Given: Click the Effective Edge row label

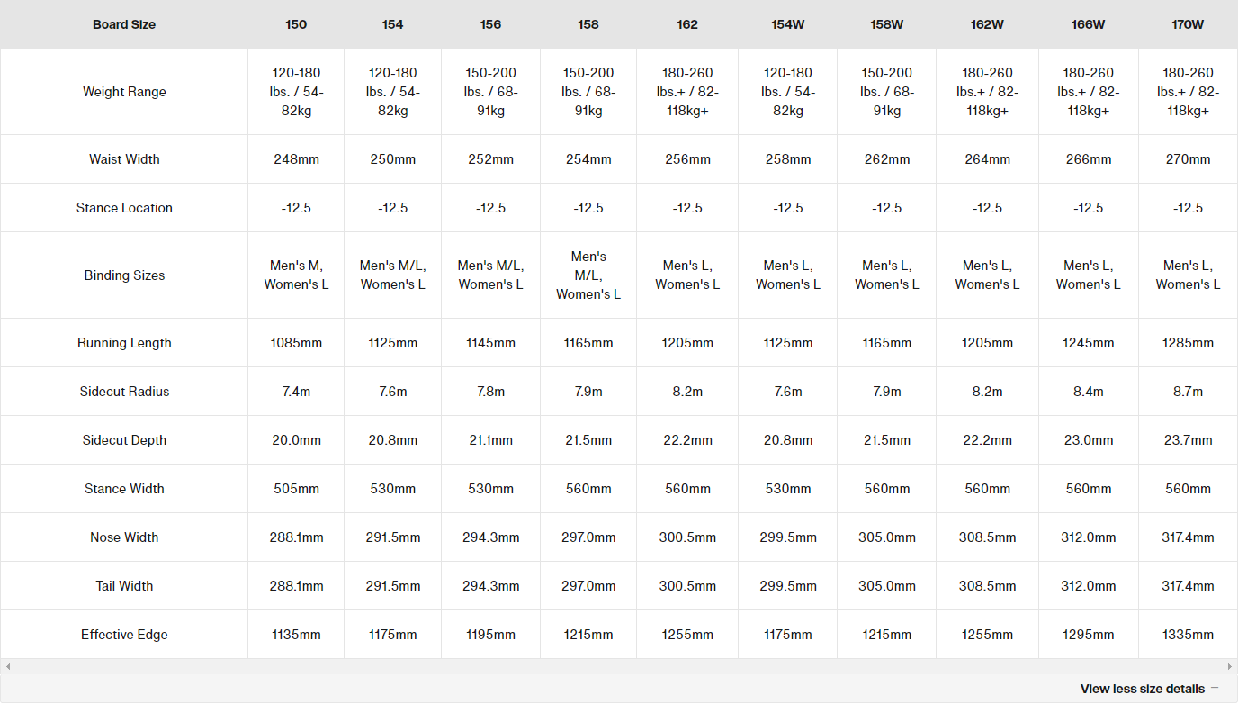Looking at the screenshot, I should coord(124,635).
